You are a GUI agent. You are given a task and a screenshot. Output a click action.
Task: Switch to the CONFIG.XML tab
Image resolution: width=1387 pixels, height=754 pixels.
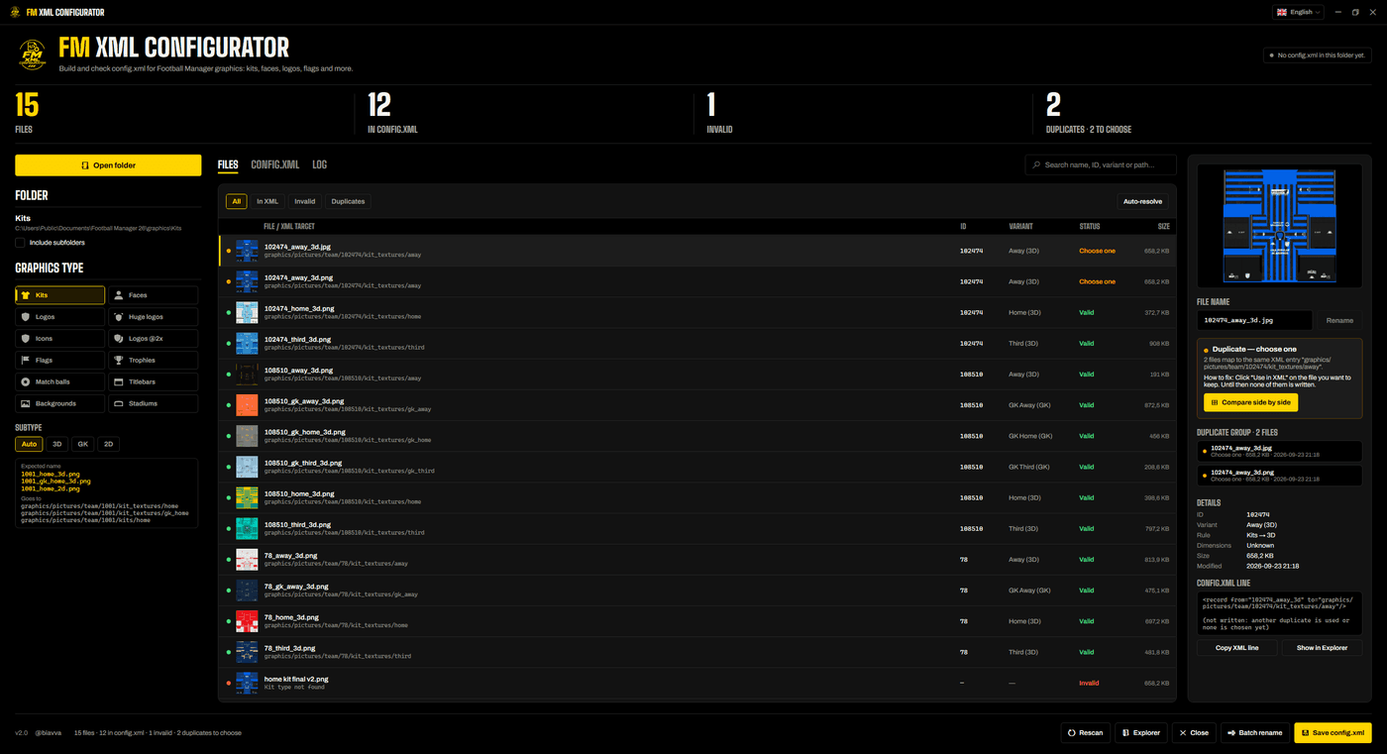point(274,164)
